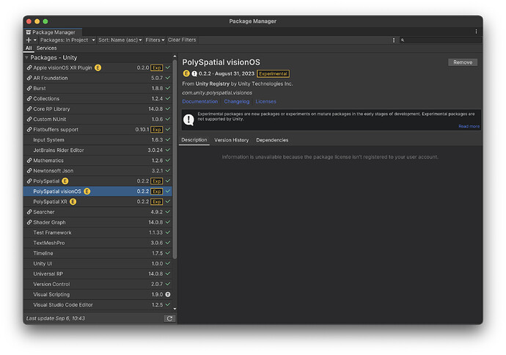Viewport: 506px width, 355px height.
Task: Select the Version Control package
Action: 98,285
